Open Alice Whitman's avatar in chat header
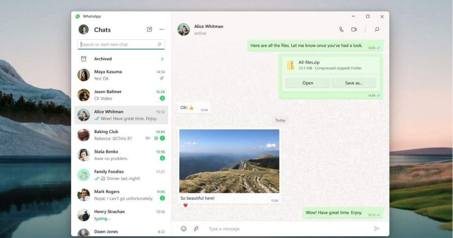Screen dimensions: 453x238 coord(183,29)
